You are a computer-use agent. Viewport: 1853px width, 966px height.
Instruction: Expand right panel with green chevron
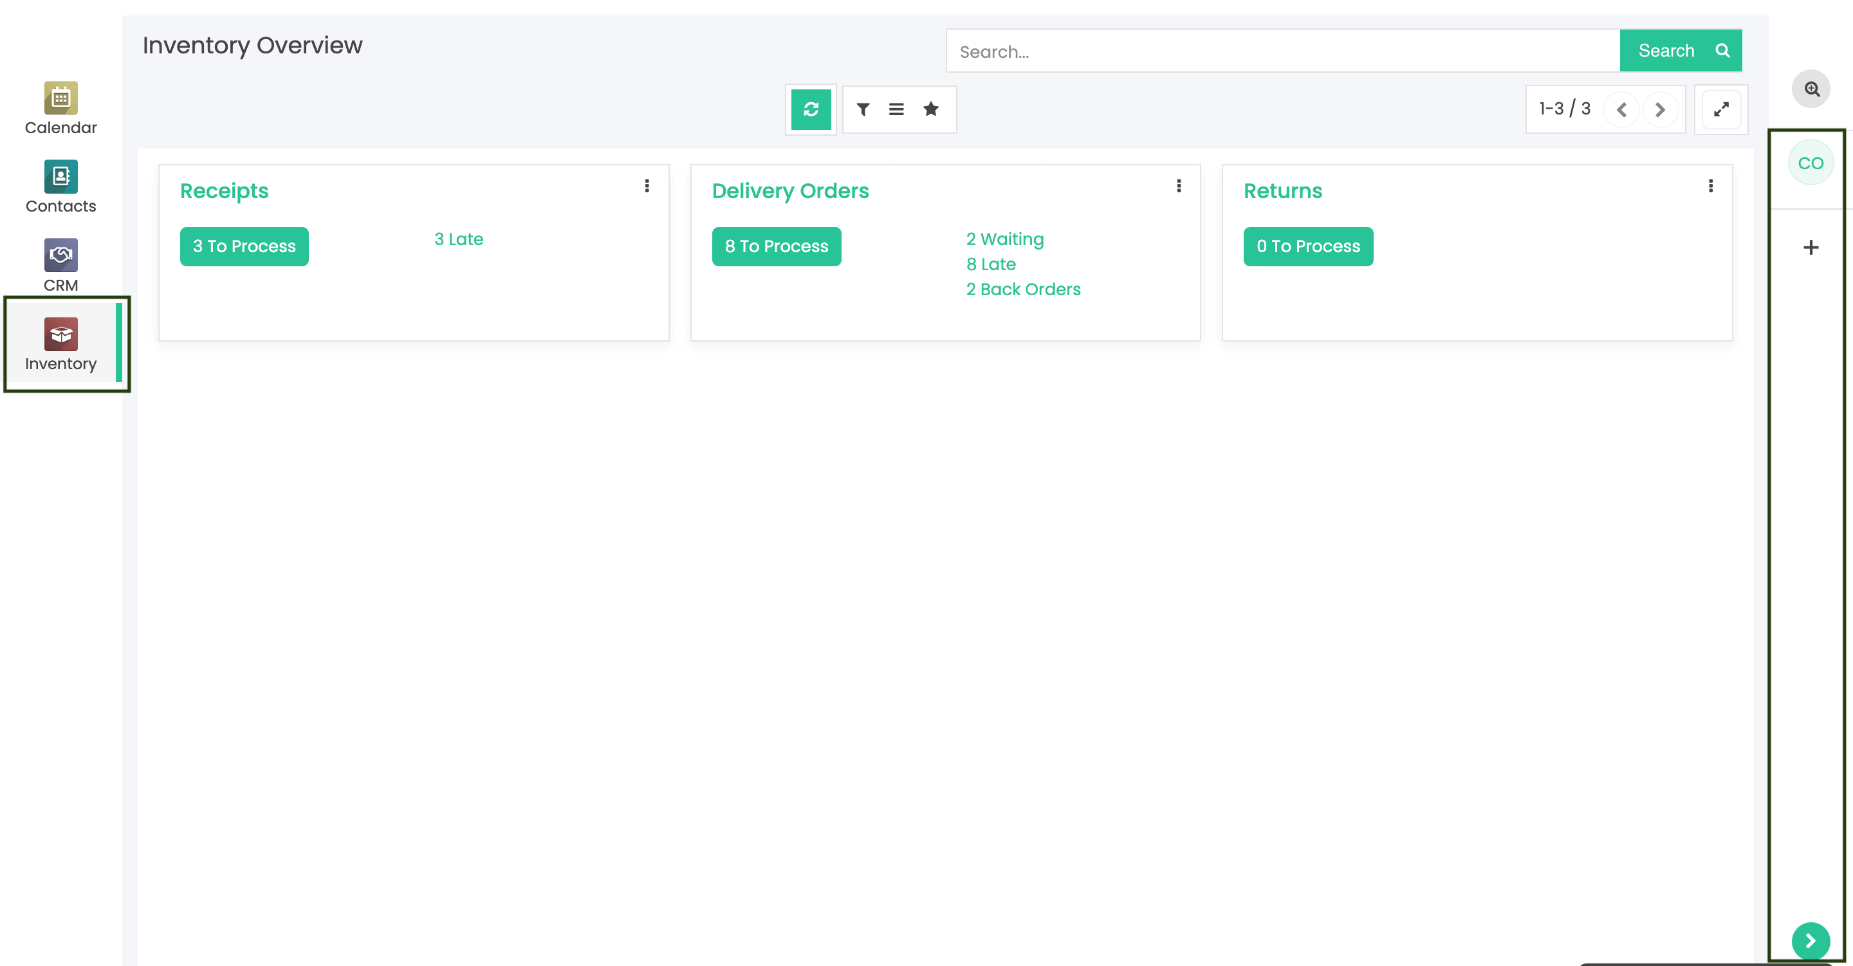point(1810,940)
